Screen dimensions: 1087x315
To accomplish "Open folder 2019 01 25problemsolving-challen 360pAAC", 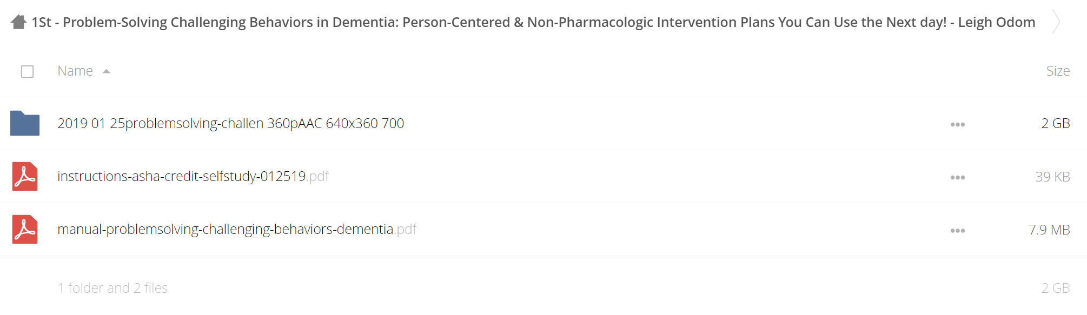I will pyautogui.click(x=231, y=123).
